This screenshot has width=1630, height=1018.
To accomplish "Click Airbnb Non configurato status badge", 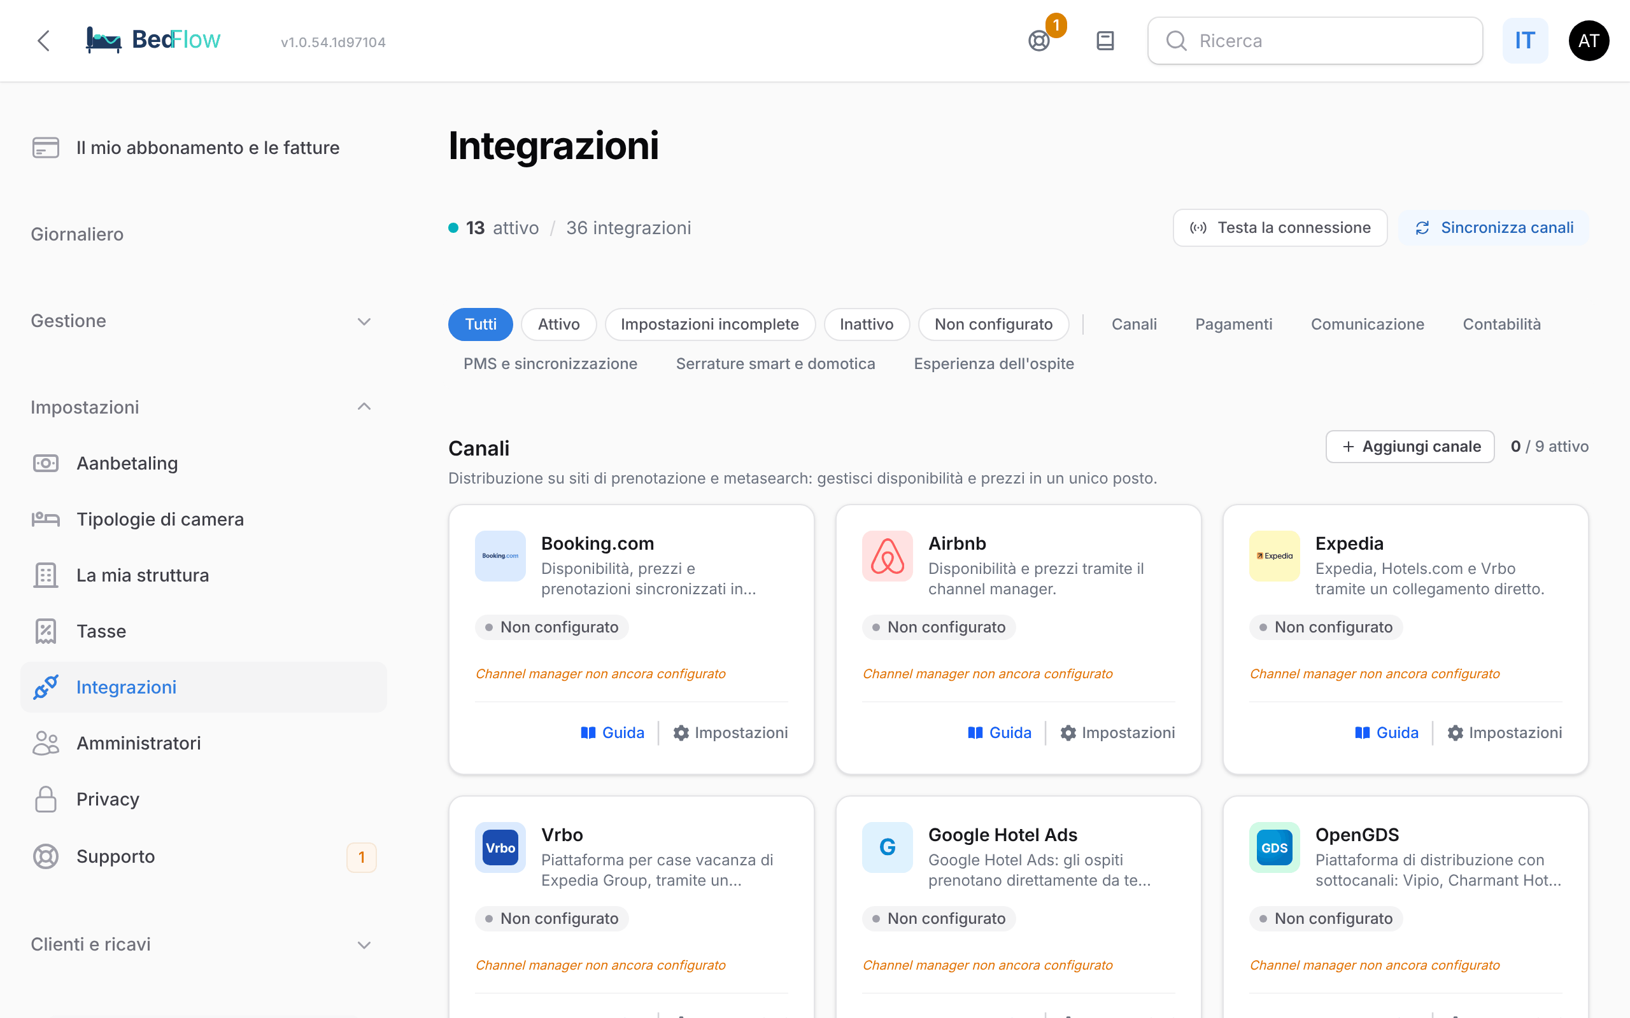I will click(x=939, y=627).
